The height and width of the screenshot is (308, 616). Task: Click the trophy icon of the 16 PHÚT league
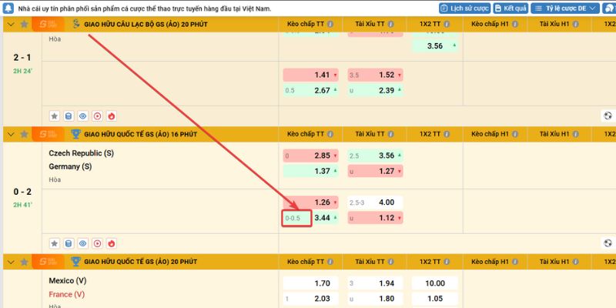pyautogui.click(x=76, y=134)
